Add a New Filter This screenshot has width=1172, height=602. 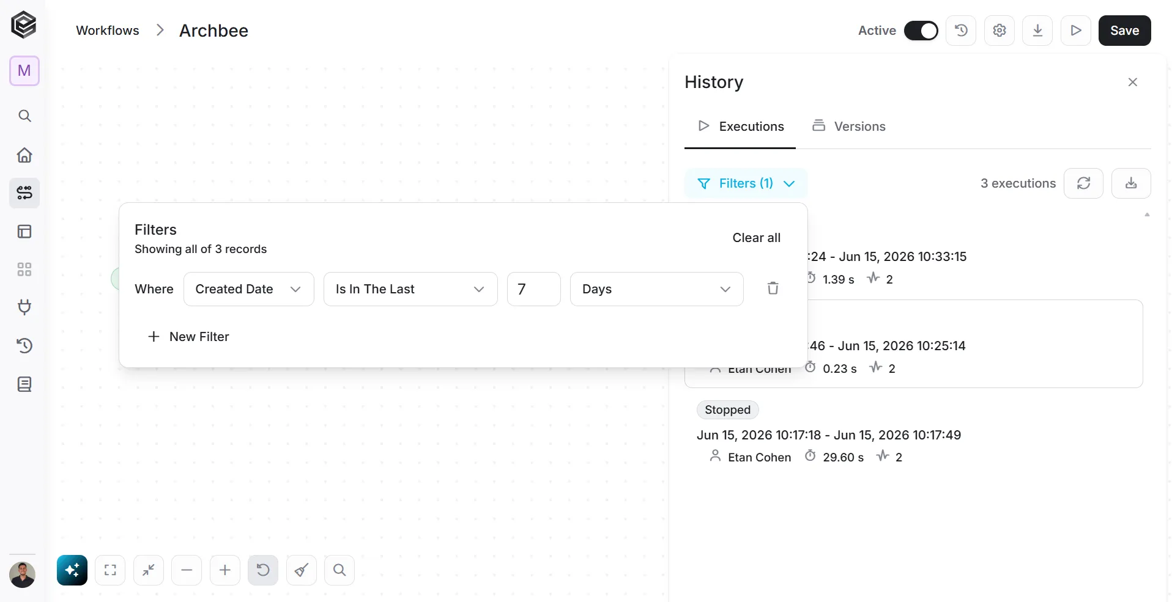(x=188, y=337)
